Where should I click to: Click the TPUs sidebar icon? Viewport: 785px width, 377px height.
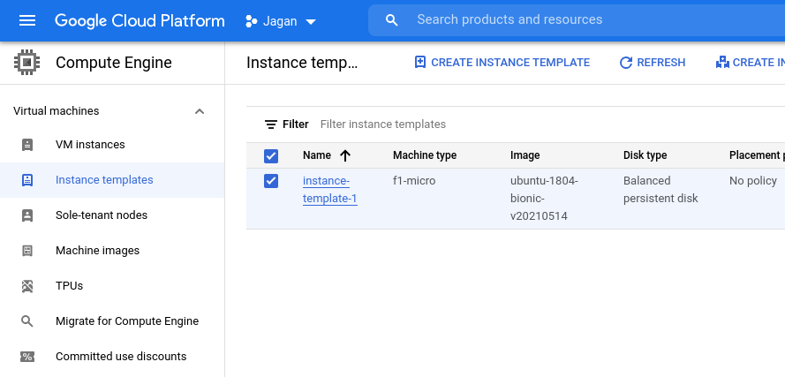(x=27, y=286)
